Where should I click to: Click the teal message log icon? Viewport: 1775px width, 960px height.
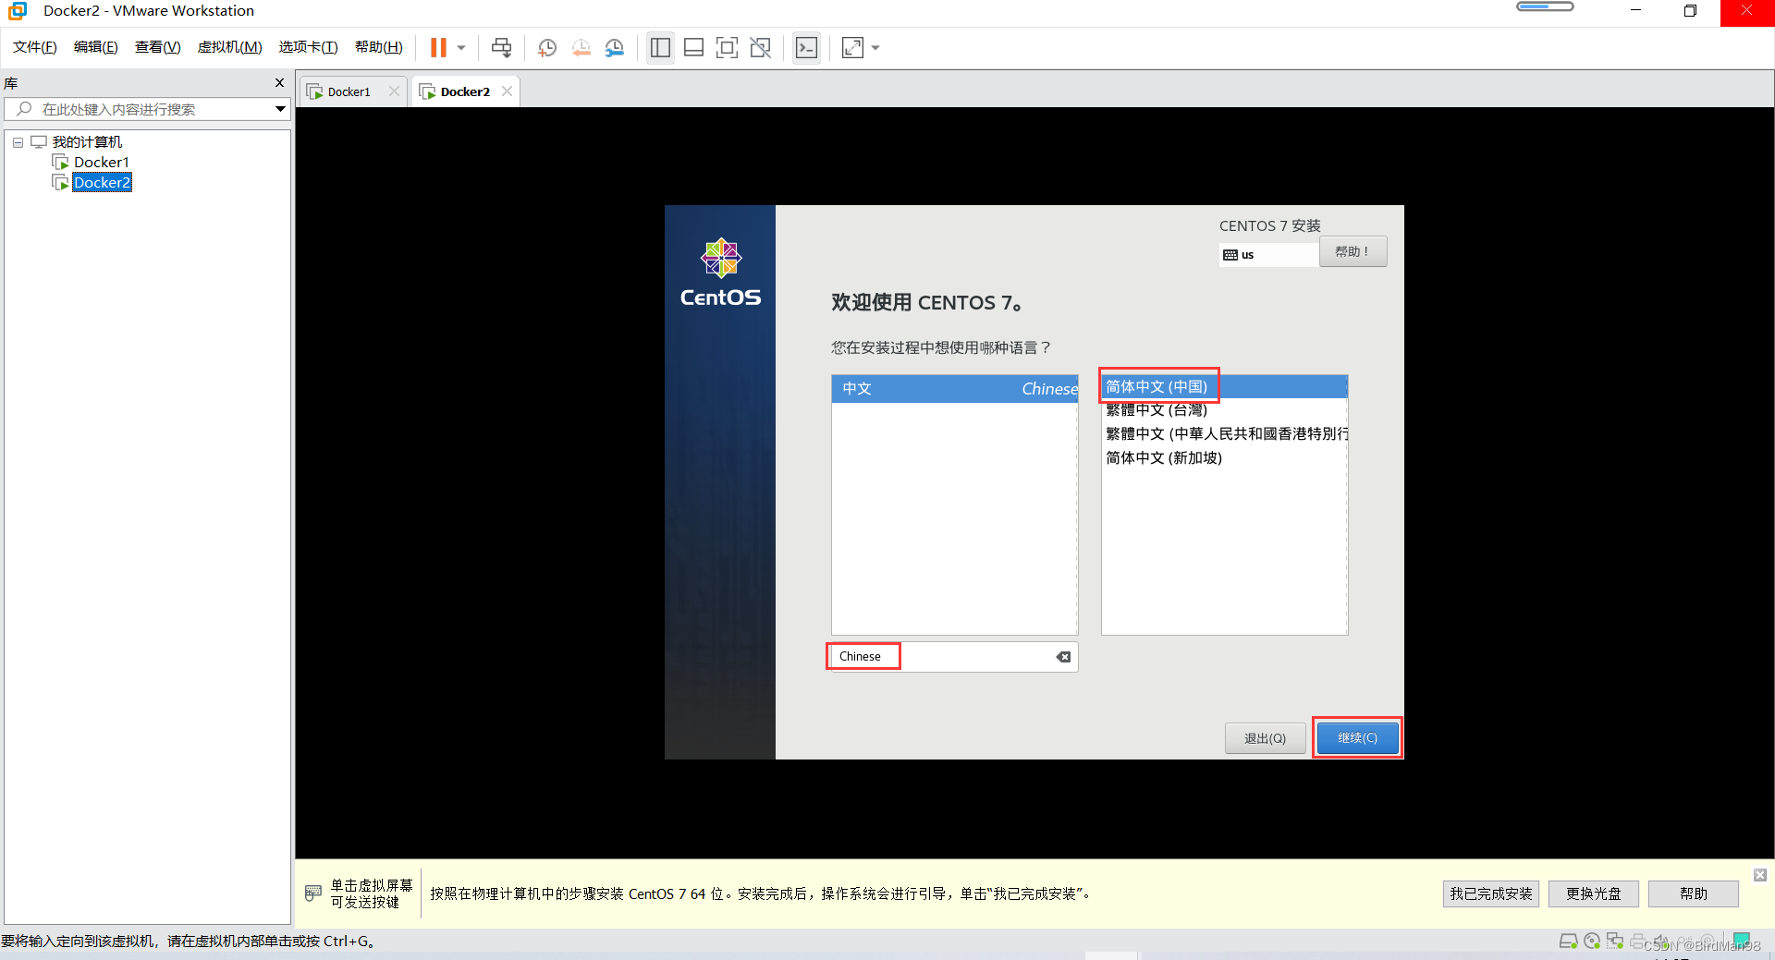tap(1742, 941)
